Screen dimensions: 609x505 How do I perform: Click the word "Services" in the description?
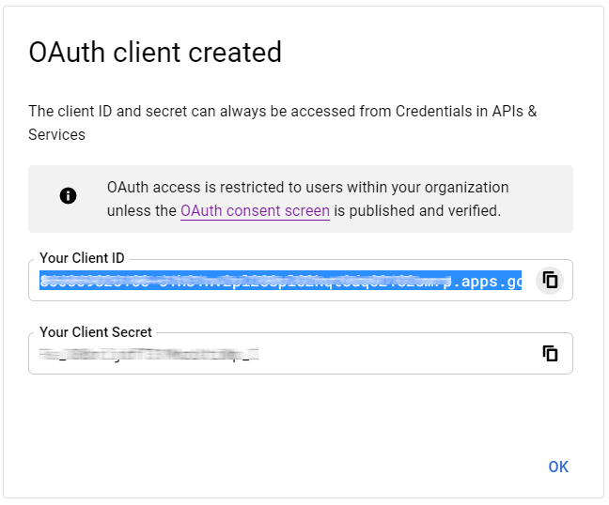56,134
